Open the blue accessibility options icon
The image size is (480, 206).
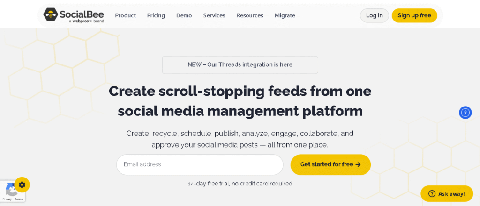pos(465,113)
